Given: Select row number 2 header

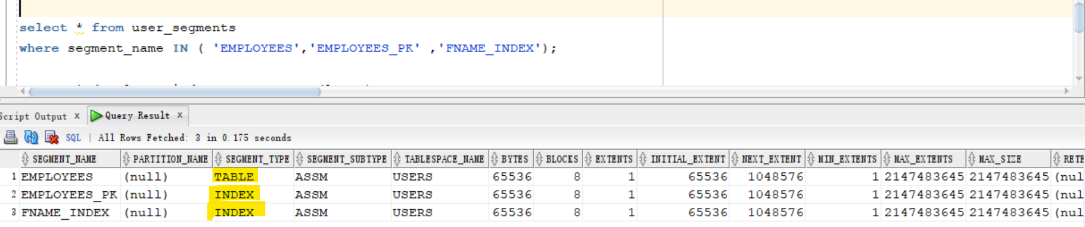Looking at the screenshot, I should [x=10, y=195].
